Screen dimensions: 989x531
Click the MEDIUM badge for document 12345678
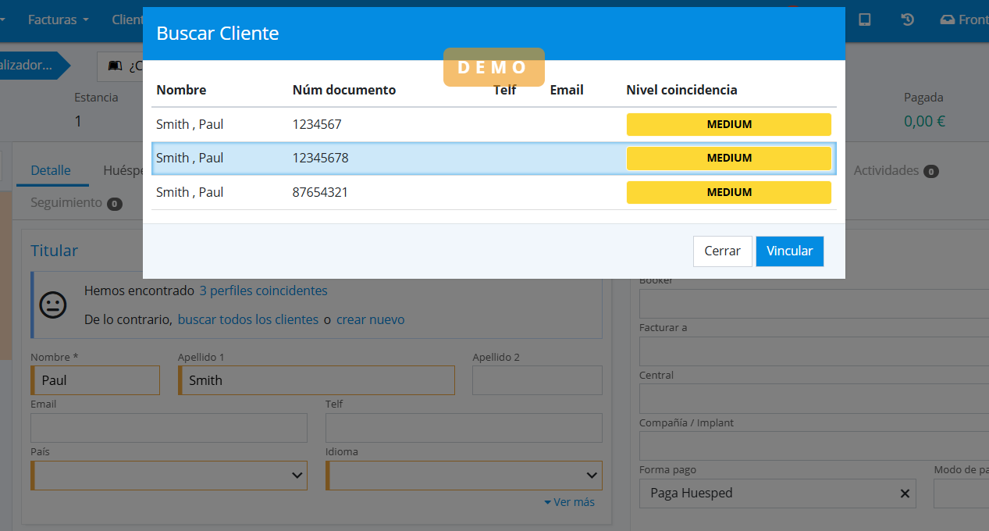coord(728,158)
